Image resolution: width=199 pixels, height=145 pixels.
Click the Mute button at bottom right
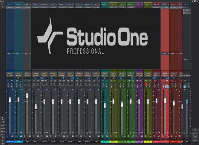click(195, 137)
